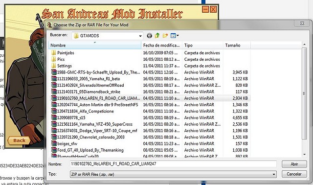
Task: Select the McLAREN_F1_ROAD_CAR archive icon
Action: point(54,98)
